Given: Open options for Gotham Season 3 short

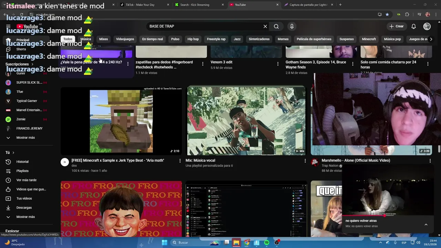Looking at the screenshot, I should click(x=352, y=64).
